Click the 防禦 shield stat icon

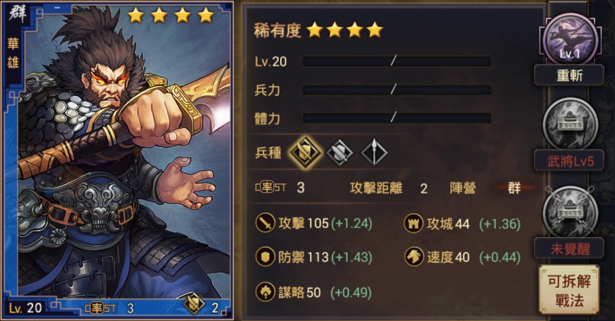click(x=265, y=257)
